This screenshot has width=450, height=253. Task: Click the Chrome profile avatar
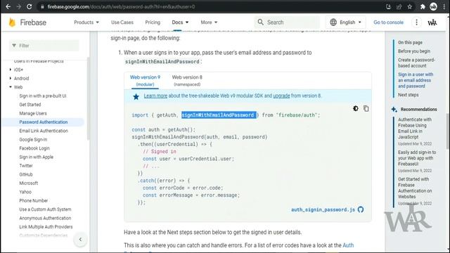(x=433, y=6)
